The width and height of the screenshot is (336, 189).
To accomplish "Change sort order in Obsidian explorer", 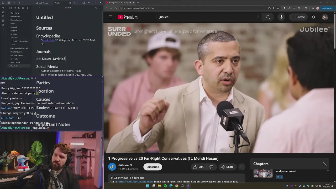I will (19, 8).
